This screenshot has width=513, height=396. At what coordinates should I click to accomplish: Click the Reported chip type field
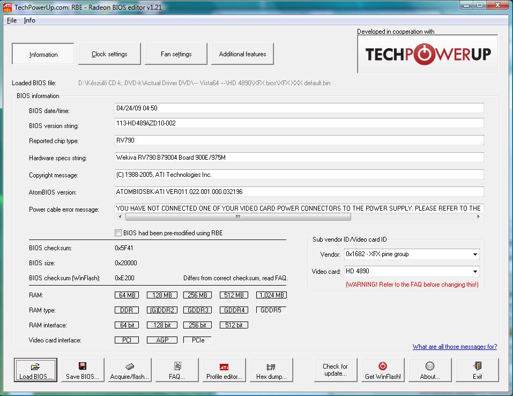pos(299,140)
